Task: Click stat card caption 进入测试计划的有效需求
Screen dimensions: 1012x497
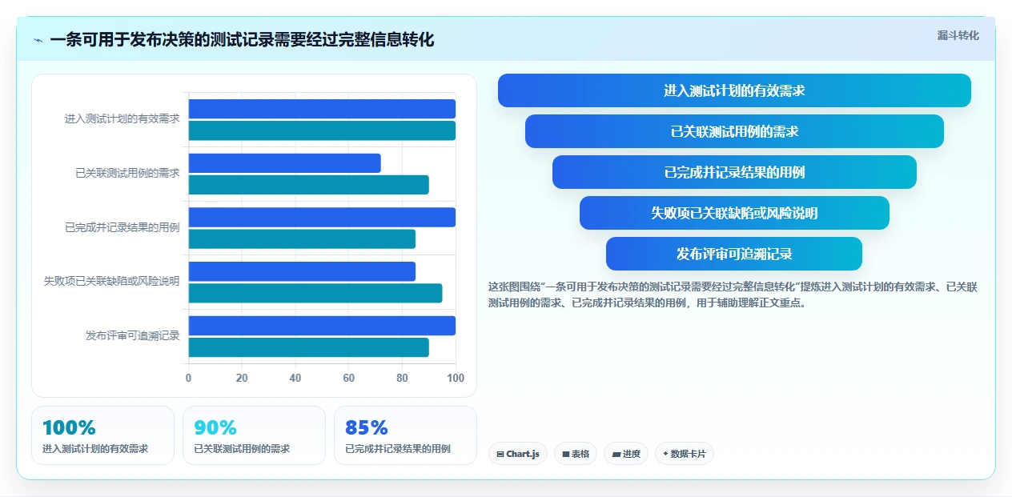Action: click(x=95, y=449)
